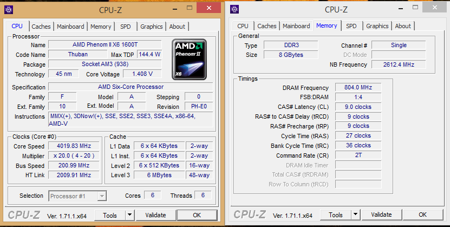Screen dimensions: 450x227
Task: Click the 804.0 MHz DRAM Frequency value
Action: (x=358, y=88)
